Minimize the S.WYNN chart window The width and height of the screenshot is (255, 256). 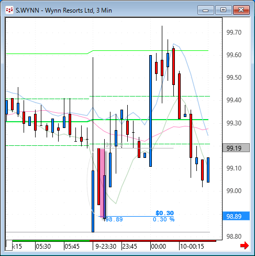[206, 10]
